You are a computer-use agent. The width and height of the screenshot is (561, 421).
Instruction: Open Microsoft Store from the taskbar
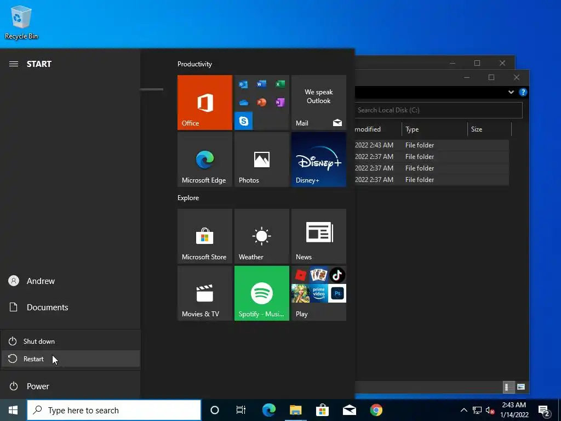pos(322,410)
